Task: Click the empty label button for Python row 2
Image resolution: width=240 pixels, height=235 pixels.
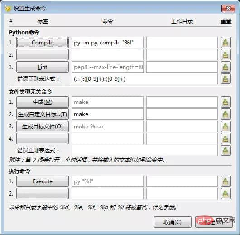Action: click(43, 55)
